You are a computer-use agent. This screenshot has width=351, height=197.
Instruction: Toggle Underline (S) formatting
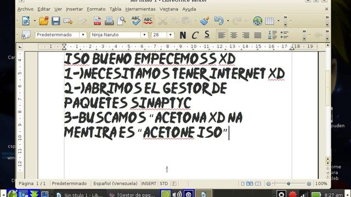tap(207, 35)
